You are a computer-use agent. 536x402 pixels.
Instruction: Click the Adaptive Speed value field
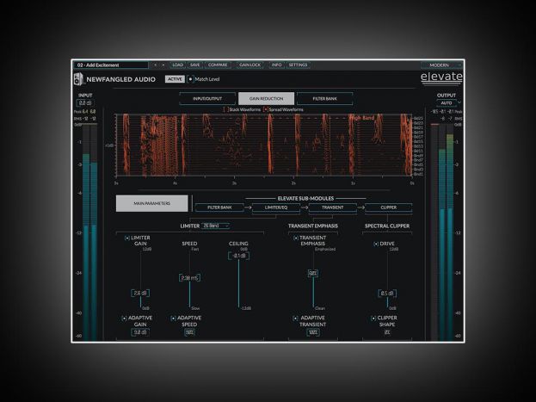pos(189,332)
